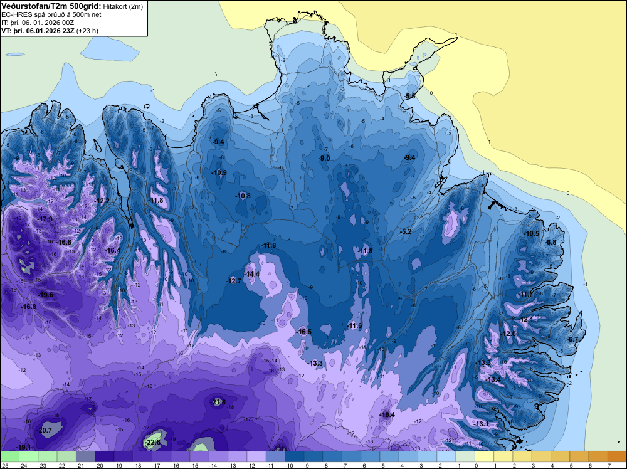Click the -20.7 temperature label
The width and height of the screenshot is (627, 469).
(x=44, y=430)
